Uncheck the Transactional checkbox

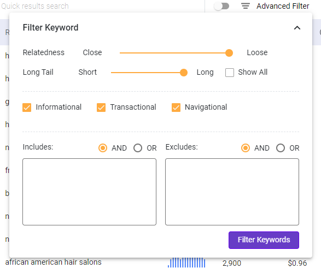click(101, 108)
